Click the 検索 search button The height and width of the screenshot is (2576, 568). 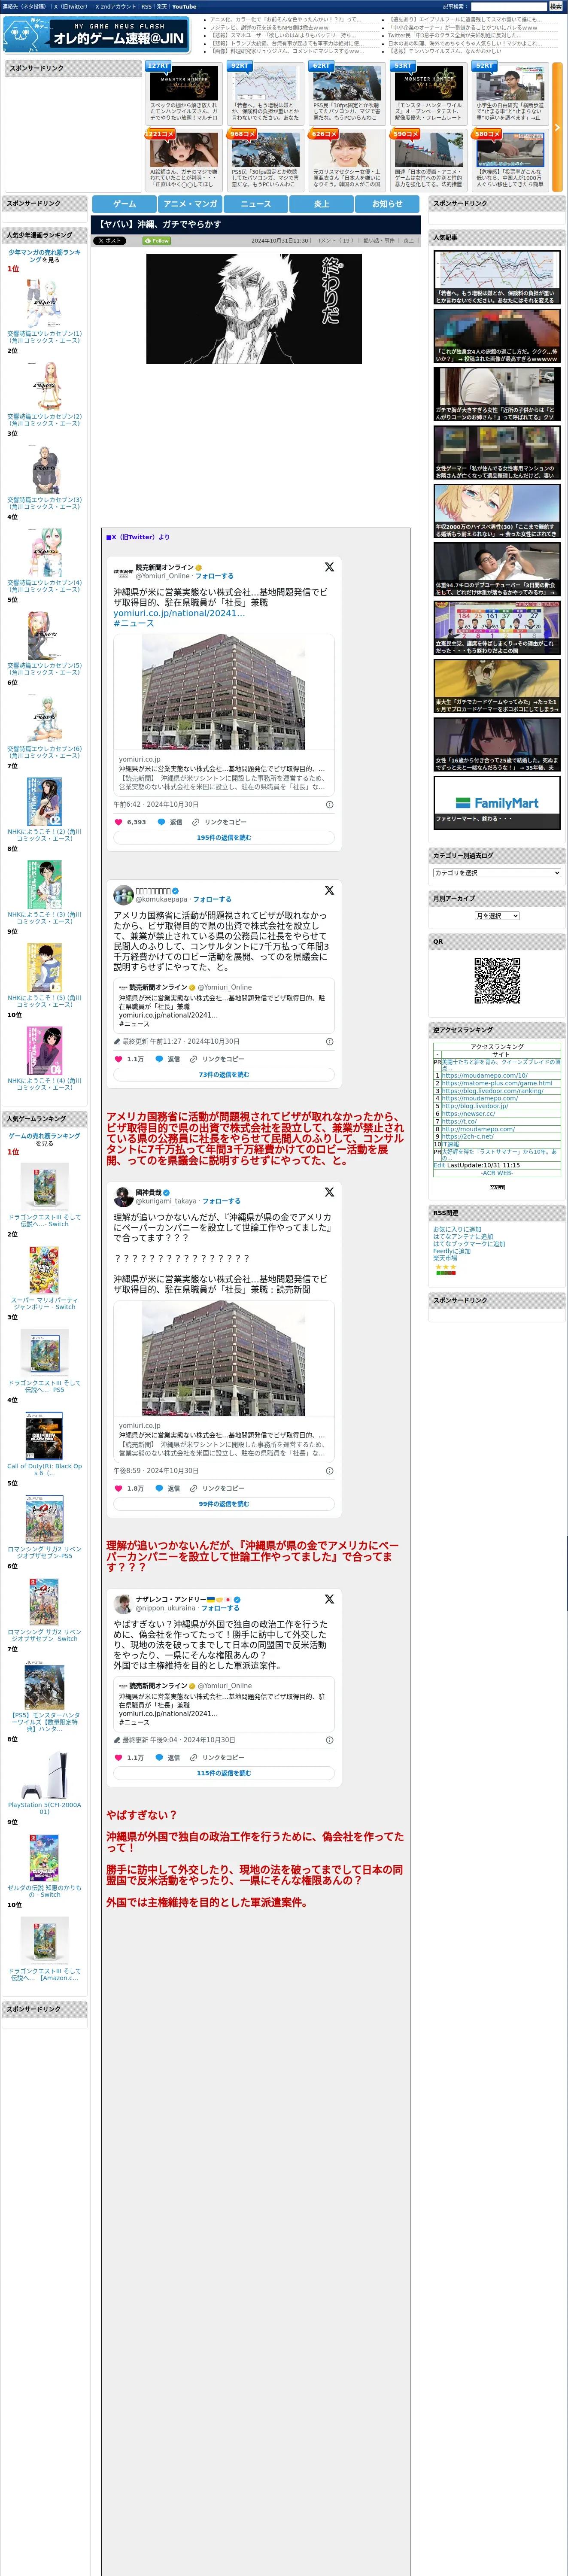point(555,7)
